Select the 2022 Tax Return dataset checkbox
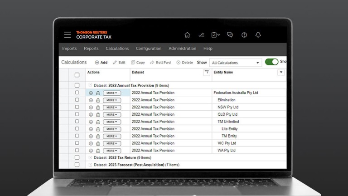 click(x=77, y=157)
